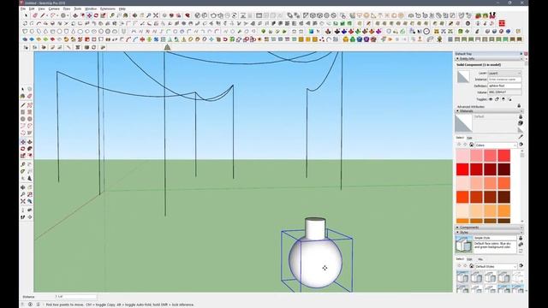
Task: Click materials Details arrow button
Action: 521,145
